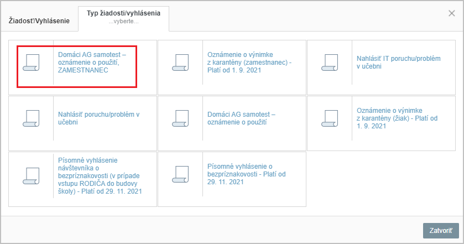This screenshot has height=244, width=464.
Task: Click scroll icon for Písomné vyhlásenie návštevníka
Action: [31, 175]
